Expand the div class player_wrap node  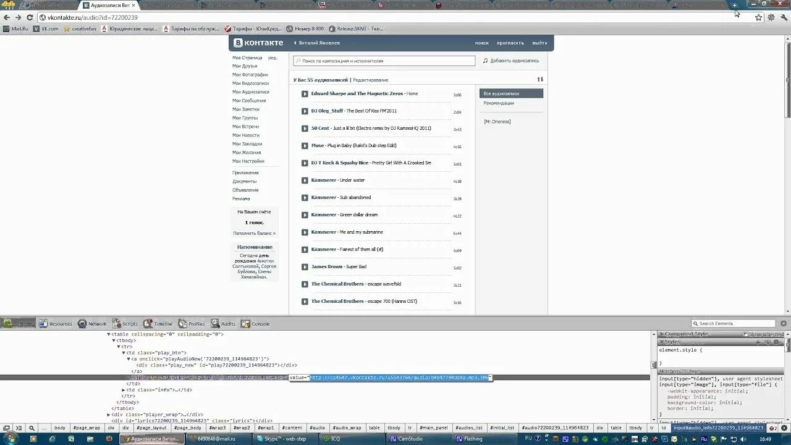coord(109,415)
